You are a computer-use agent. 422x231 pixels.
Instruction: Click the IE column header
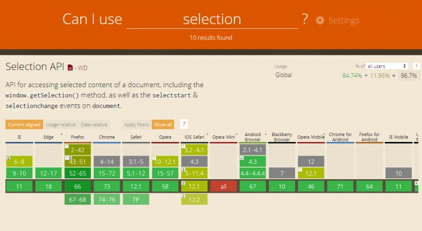(x=19, y=137)
